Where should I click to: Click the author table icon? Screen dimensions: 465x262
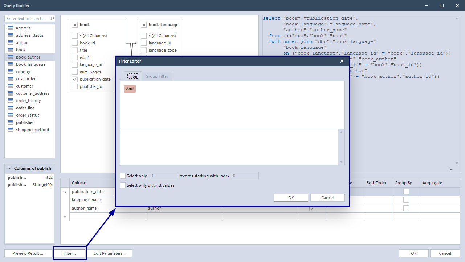click(10, 43)
